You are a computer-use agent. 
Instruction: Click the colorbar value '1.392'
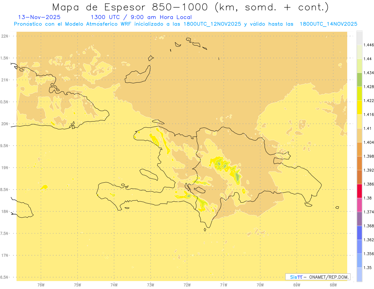[369, 170]
